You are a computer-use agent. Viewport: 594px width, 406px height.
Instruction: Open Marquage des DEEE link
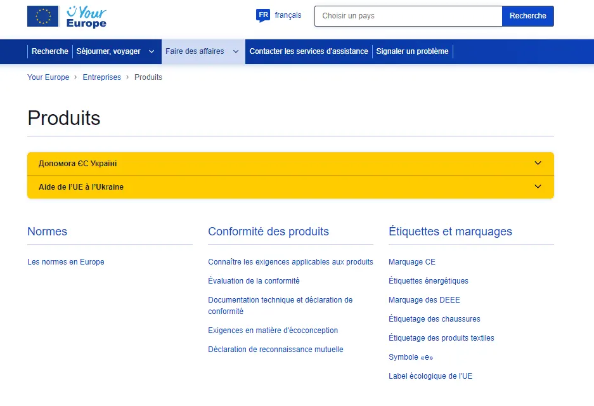click(424, 300)
